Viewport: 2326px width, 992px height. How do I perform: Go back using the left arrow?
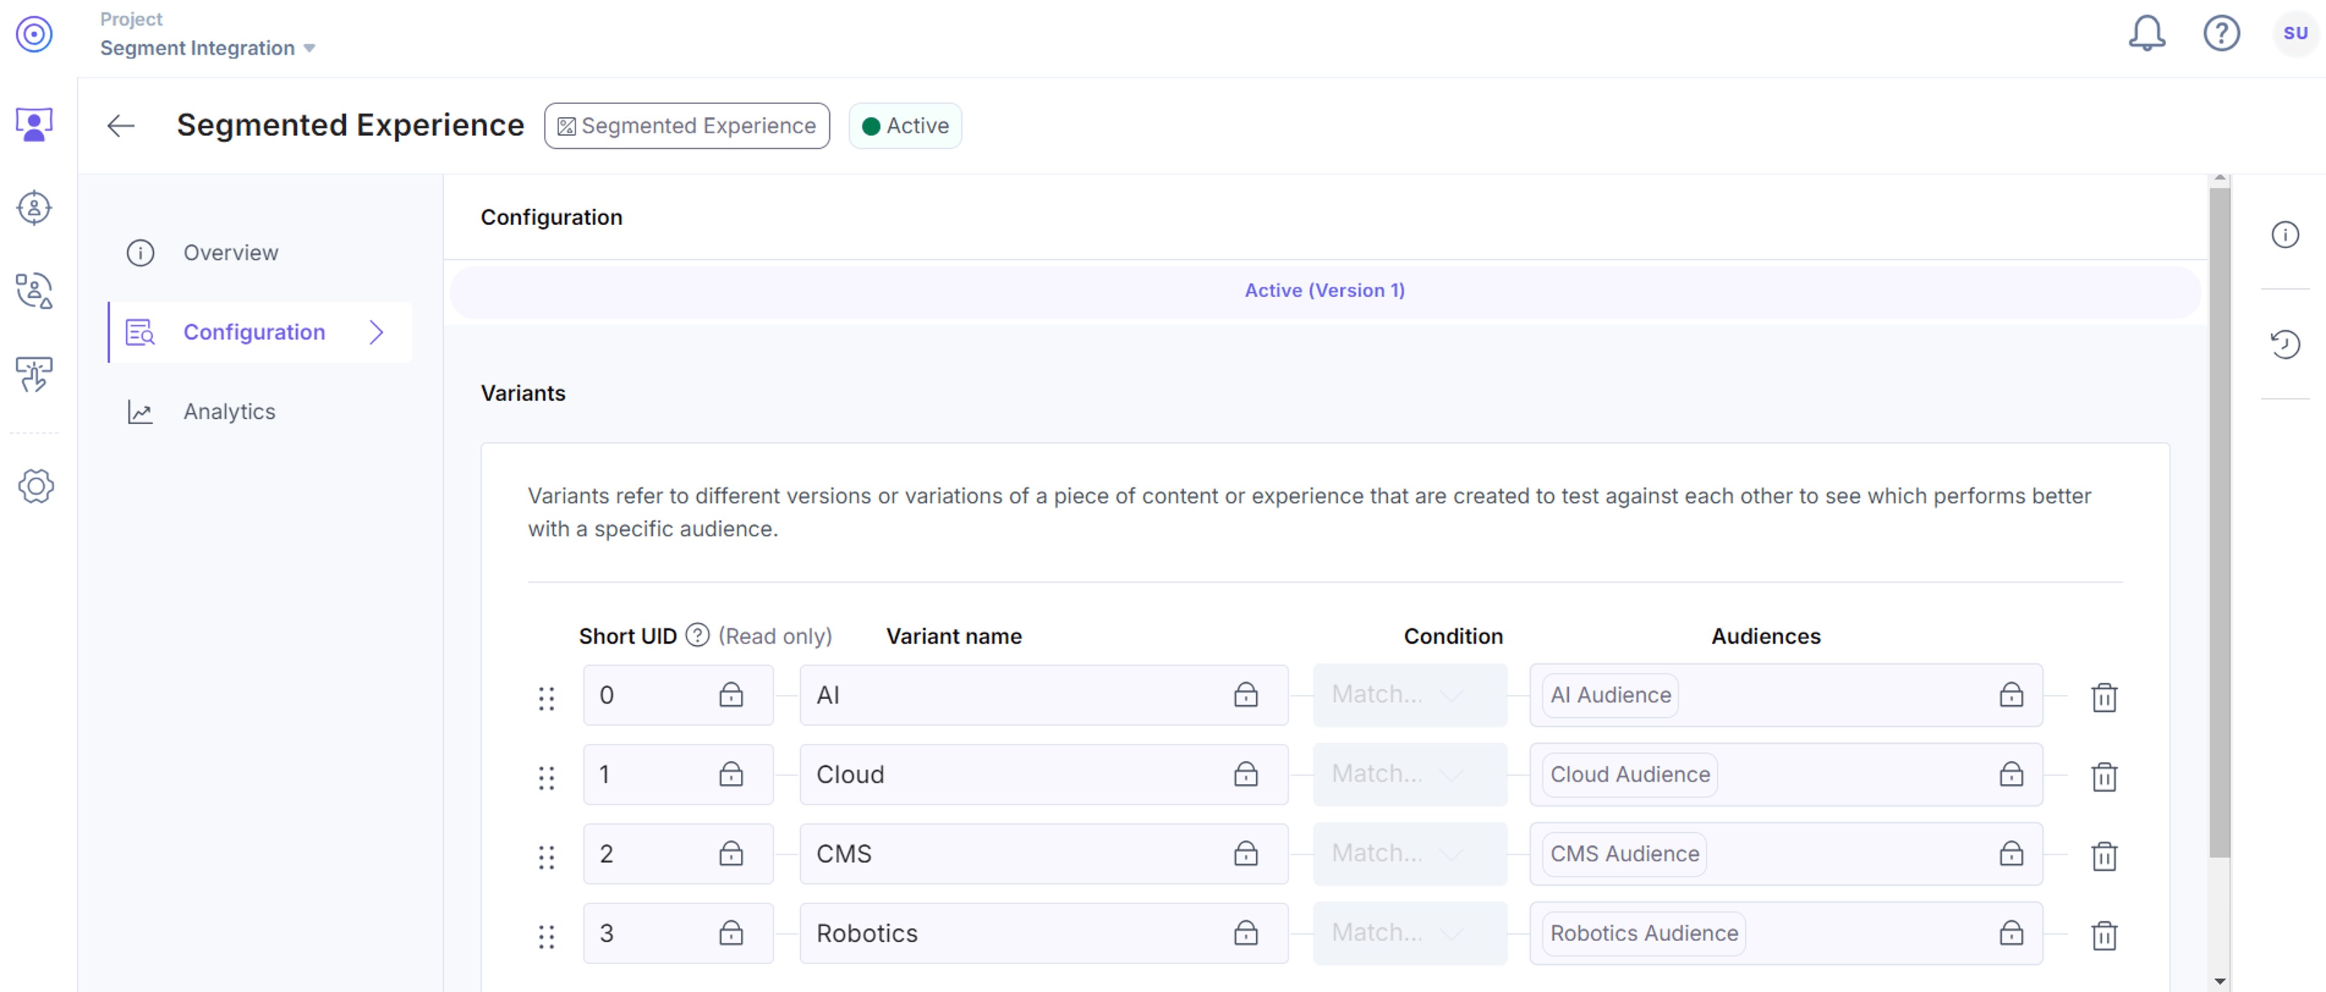click(x=121, y=125)
